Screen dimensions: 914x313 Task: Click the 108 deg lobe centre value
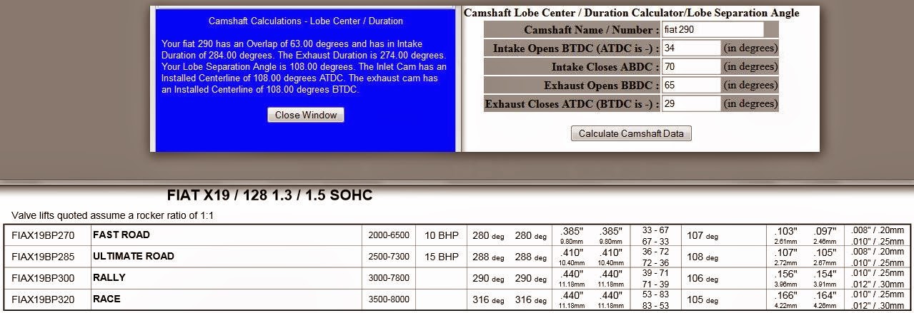point(704,257)
